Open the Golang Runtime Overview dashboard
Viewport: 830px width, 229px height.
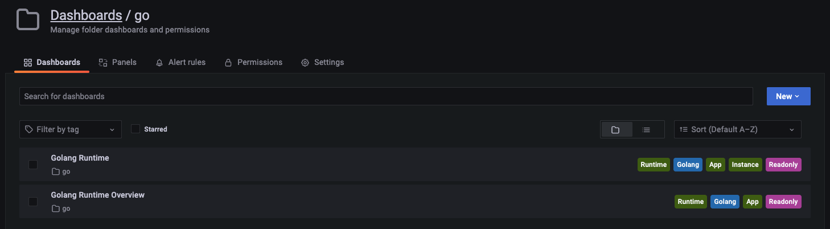coord(98,195)
